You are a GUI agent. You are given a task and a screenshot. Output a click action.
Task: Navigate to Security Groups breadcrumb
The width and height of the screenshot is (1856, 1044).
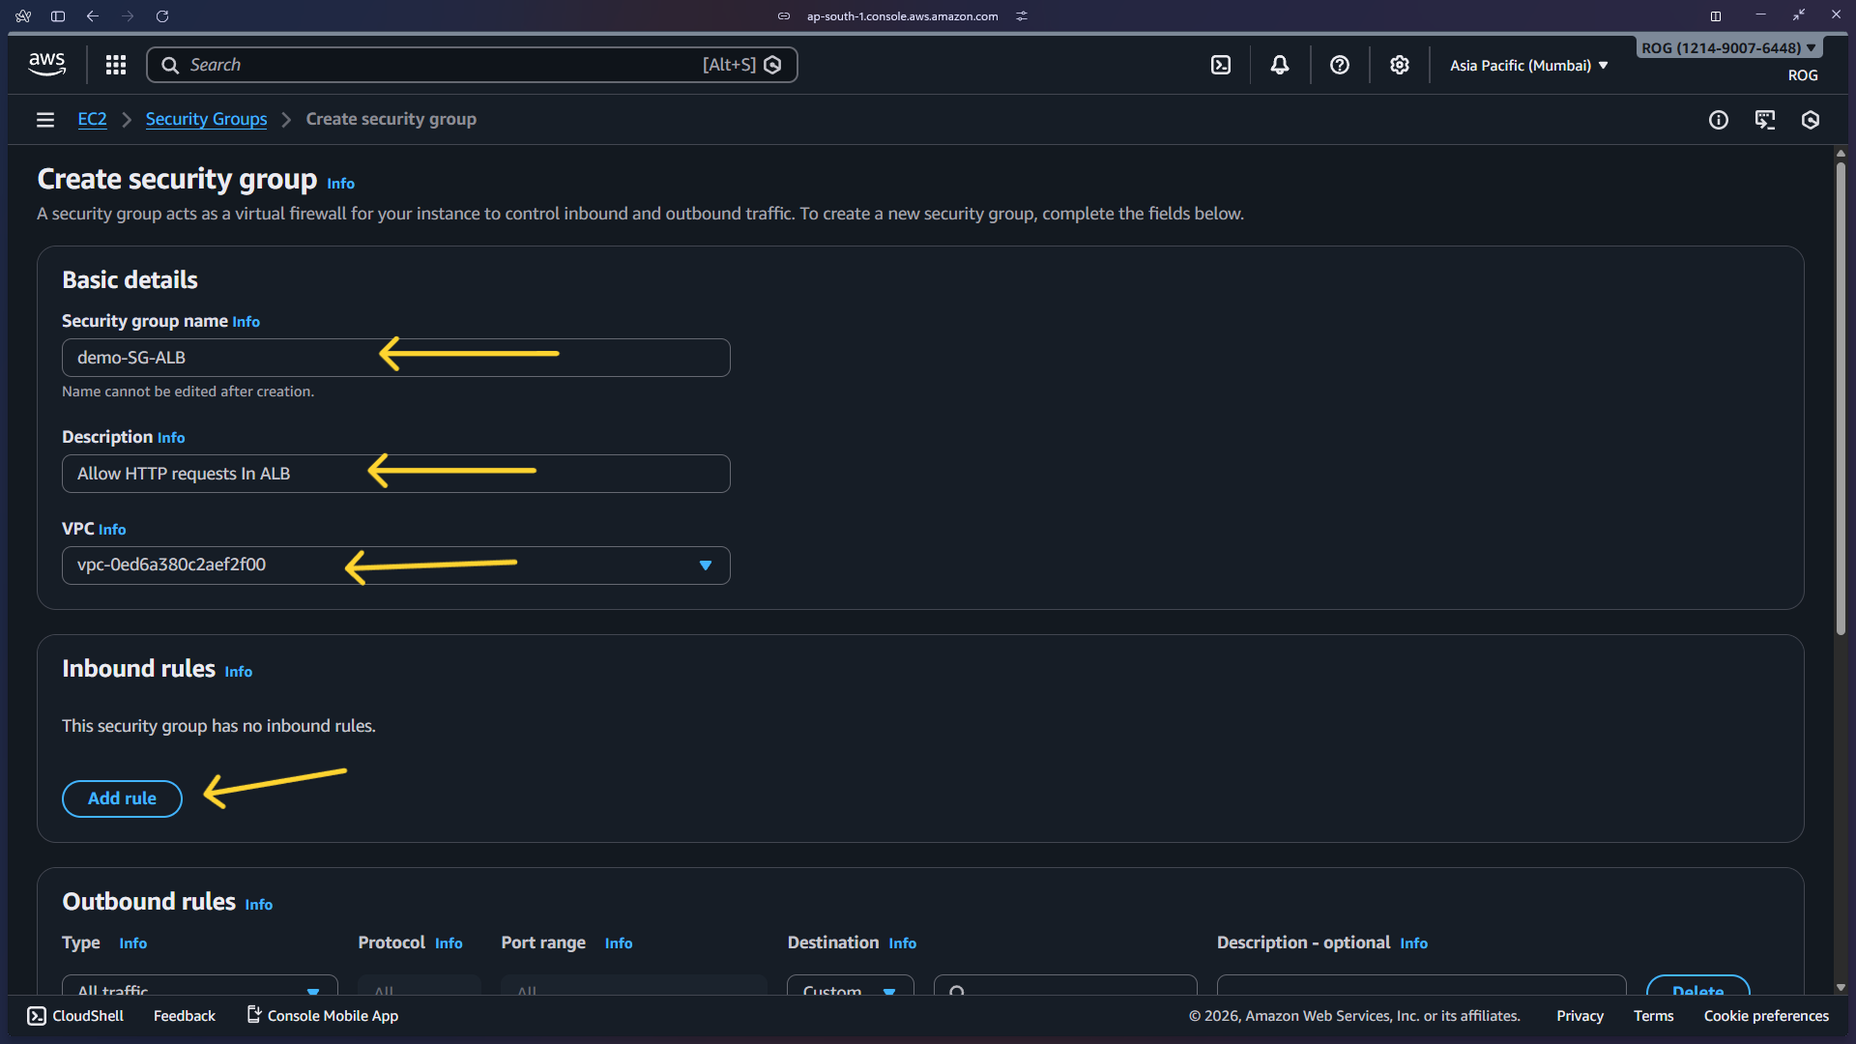(x=206, y=118)
